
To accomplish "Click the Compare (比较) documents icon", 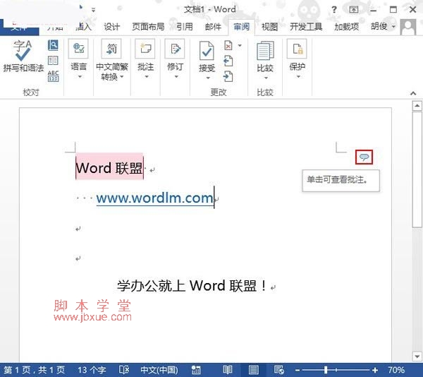I will point(266,51).
